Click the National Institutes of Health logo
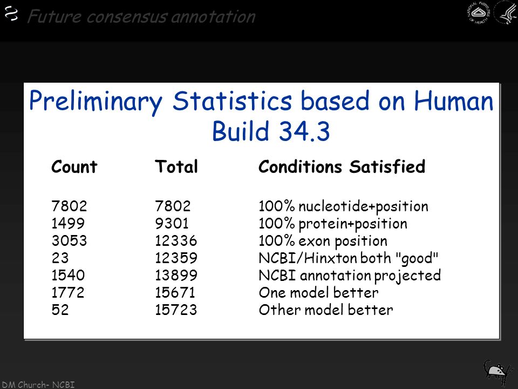The width and height of the screenshot is (518, 389). 479,12
